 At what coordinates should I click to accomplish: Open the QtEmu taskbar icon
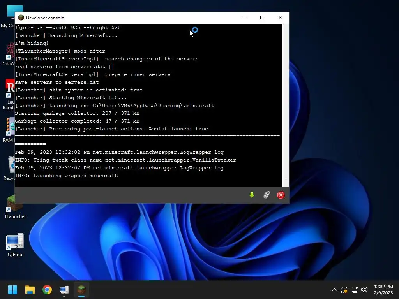point(64,290)
